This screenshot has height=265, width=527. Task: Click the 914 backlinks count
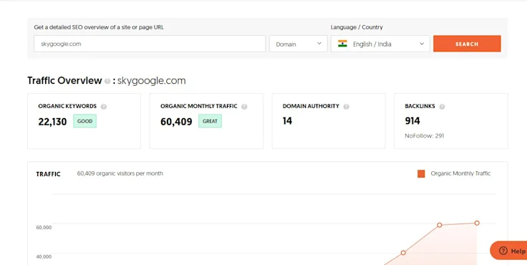(412, 121)
